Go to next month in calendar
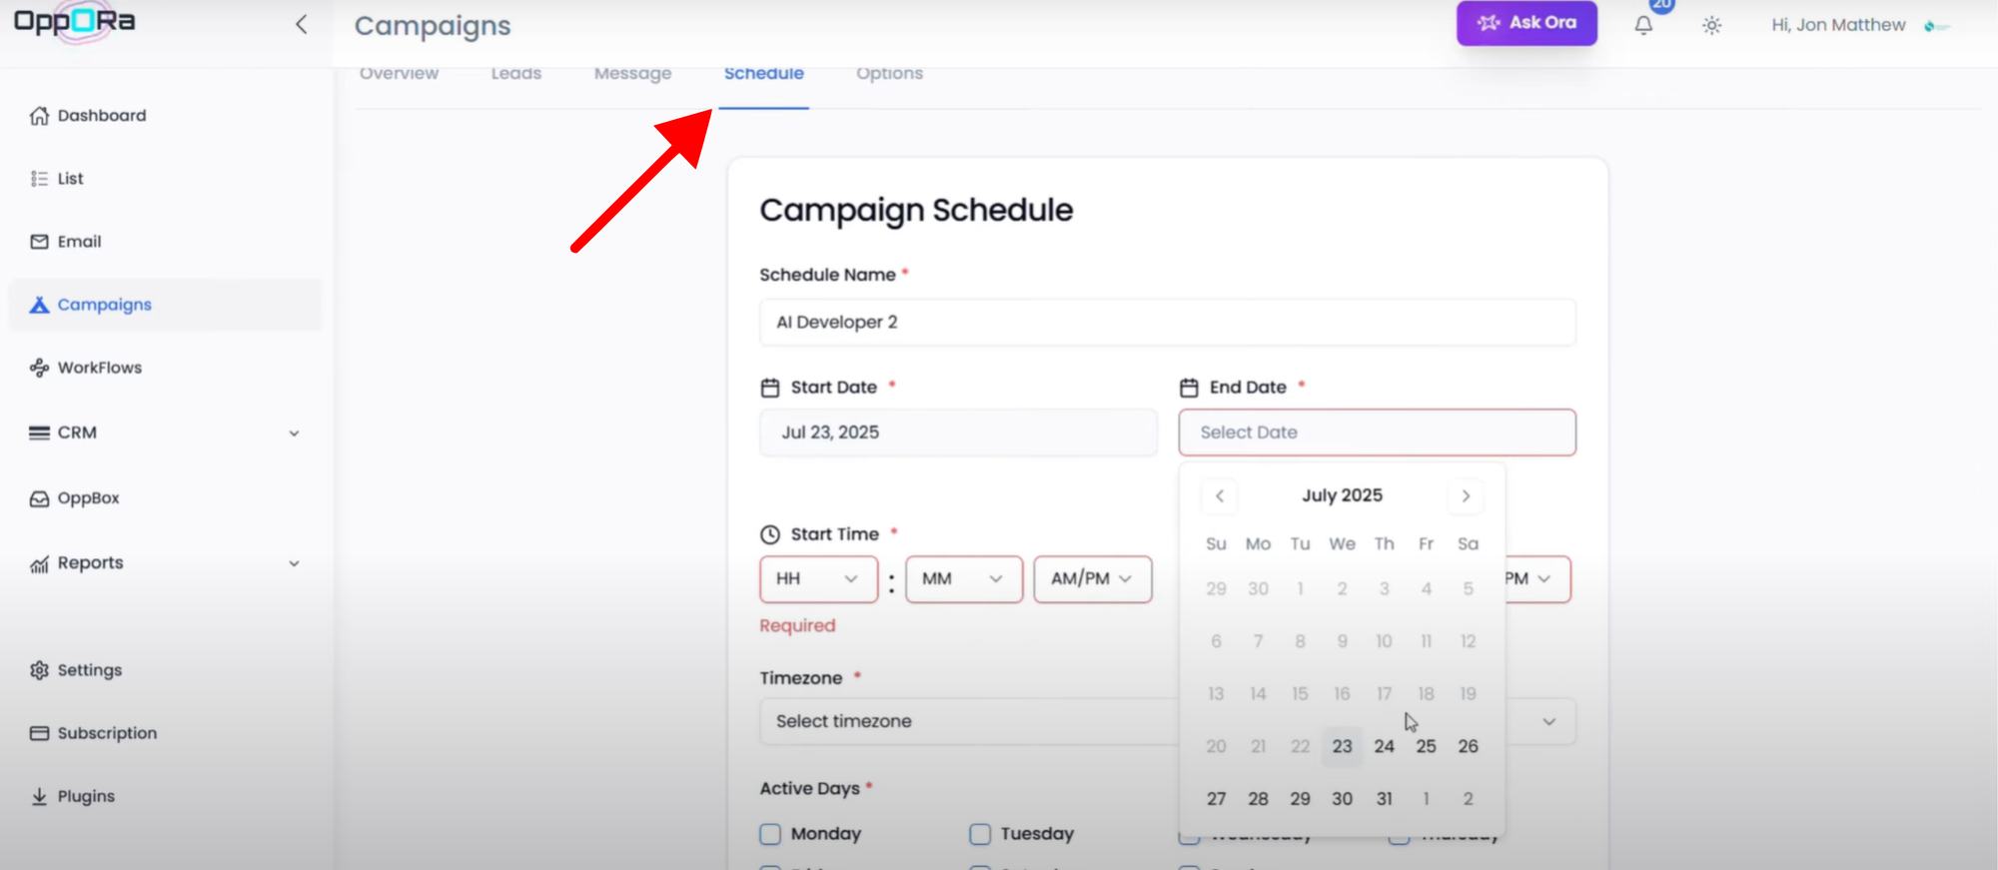The height and width of the screenshot is (870, 1998). (1466, 496)
